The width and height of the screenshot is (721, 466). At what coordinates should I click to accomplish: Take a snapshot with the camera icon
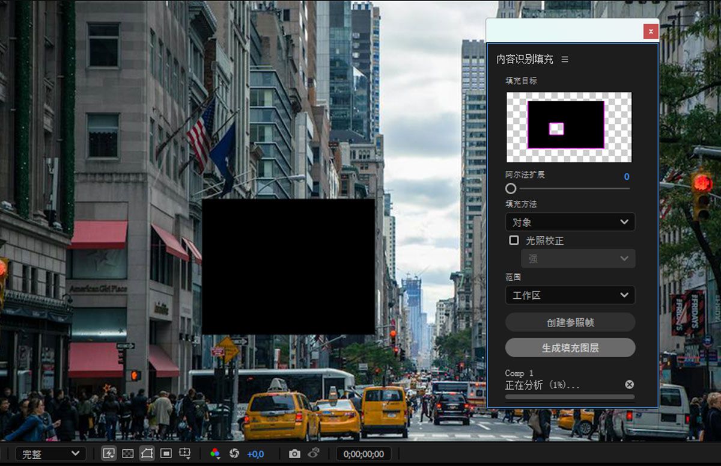pos(294,454)
